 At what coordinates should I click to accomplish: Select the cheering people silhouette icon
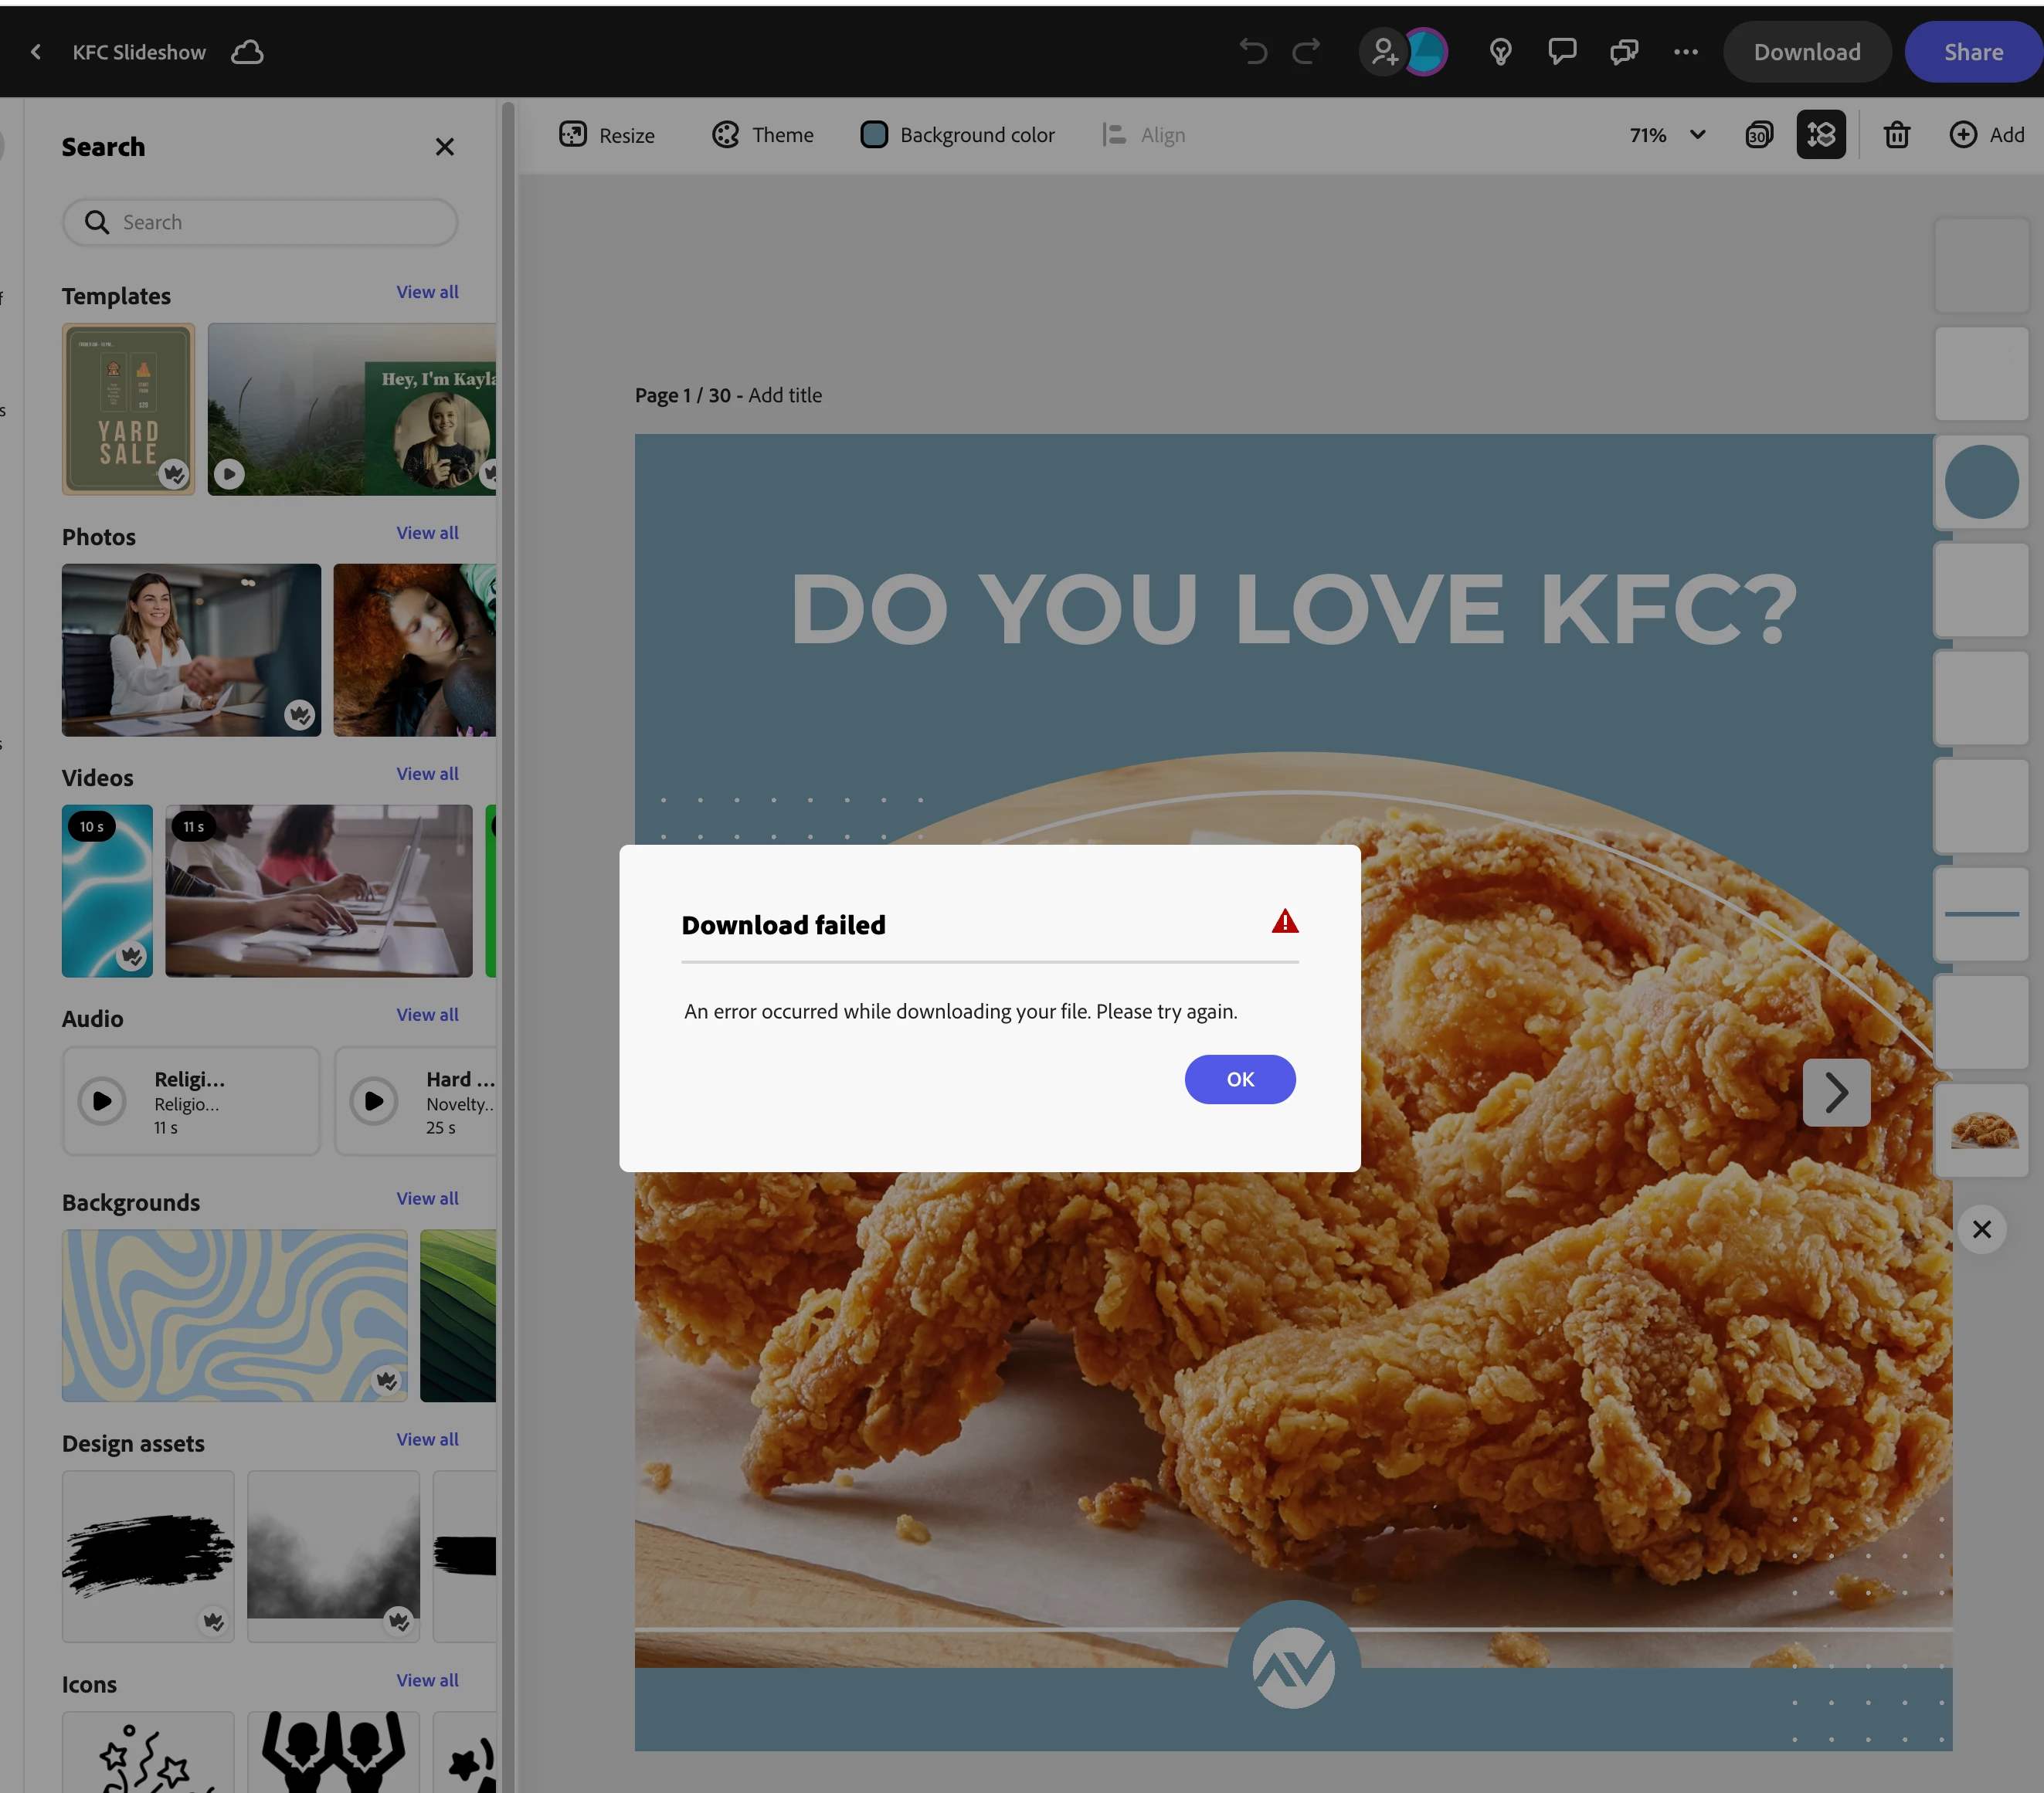334,1752
